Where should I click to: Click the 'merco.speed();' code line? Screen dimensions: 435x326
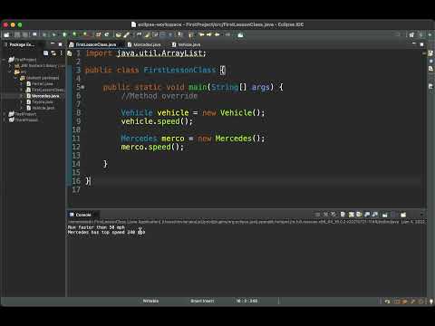152,147
